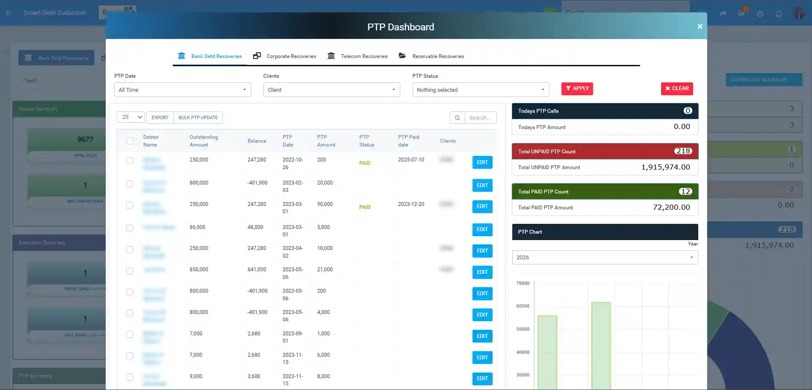Edit the PTP dated 2022-10-26
This screenshot has height=390, width=812.
482,162
